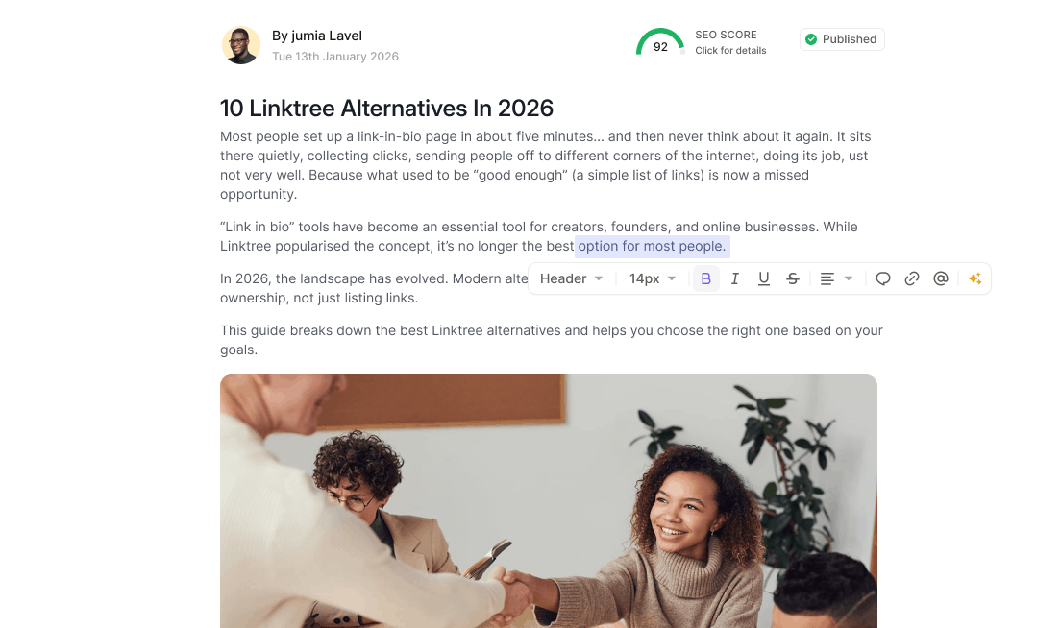The width and height of the screenshot is (1061, 628).
Task: Open the Header text style dropdown
Action: [x=571, y=278]
